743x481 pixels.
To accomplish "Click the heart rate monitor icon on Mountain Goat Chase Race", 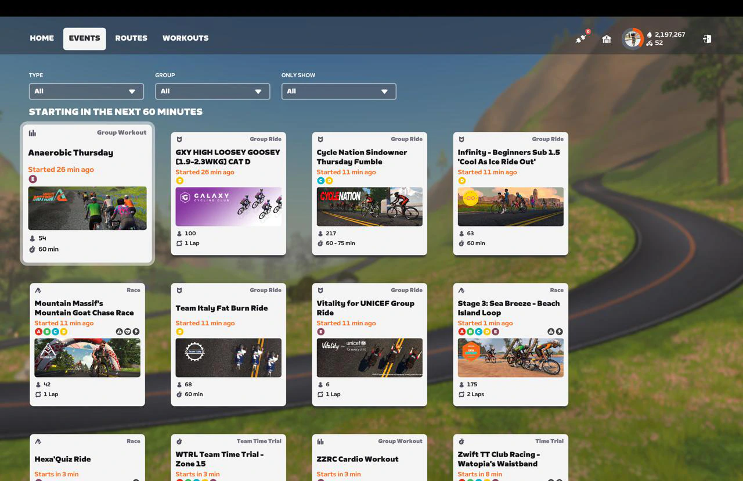I will coord(128,331).
